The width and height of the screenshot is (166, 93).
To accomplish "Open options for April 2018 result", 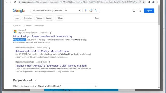I will [49, 62].
